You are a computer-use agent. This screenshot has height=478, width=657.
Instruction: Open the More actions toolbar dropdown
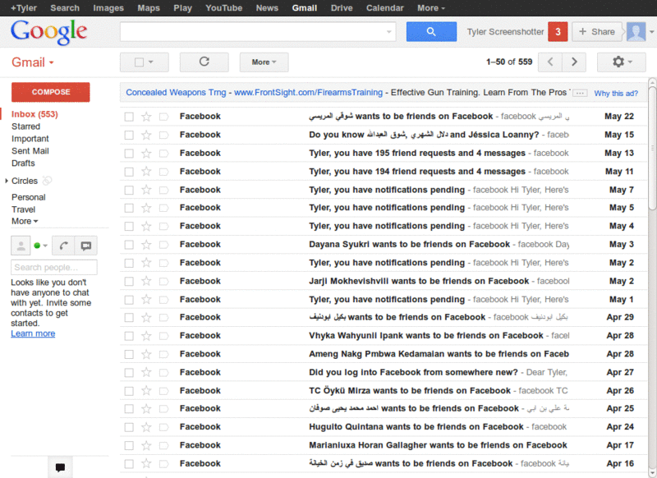[264, 62]
